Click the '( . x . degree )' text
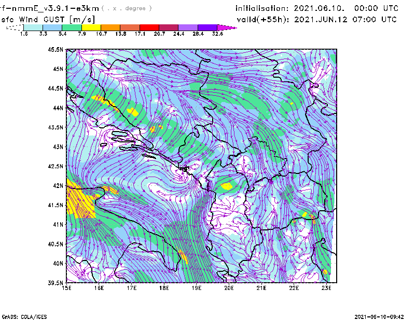The image size is (415, 320). coord(127,8)
